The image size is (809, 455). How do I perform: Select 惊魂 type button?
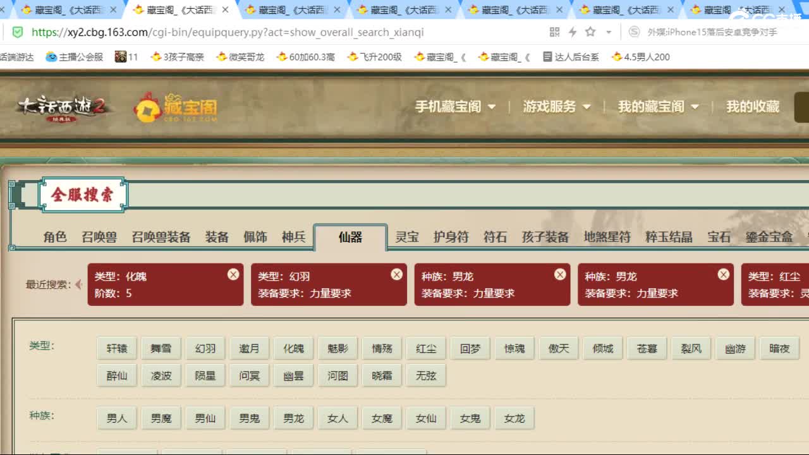coord(514,348)
